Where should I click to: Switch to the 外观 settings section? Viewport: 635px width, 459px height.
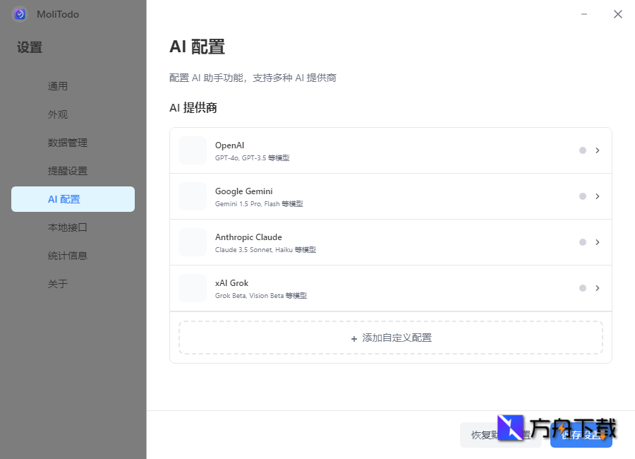(58, 114)
